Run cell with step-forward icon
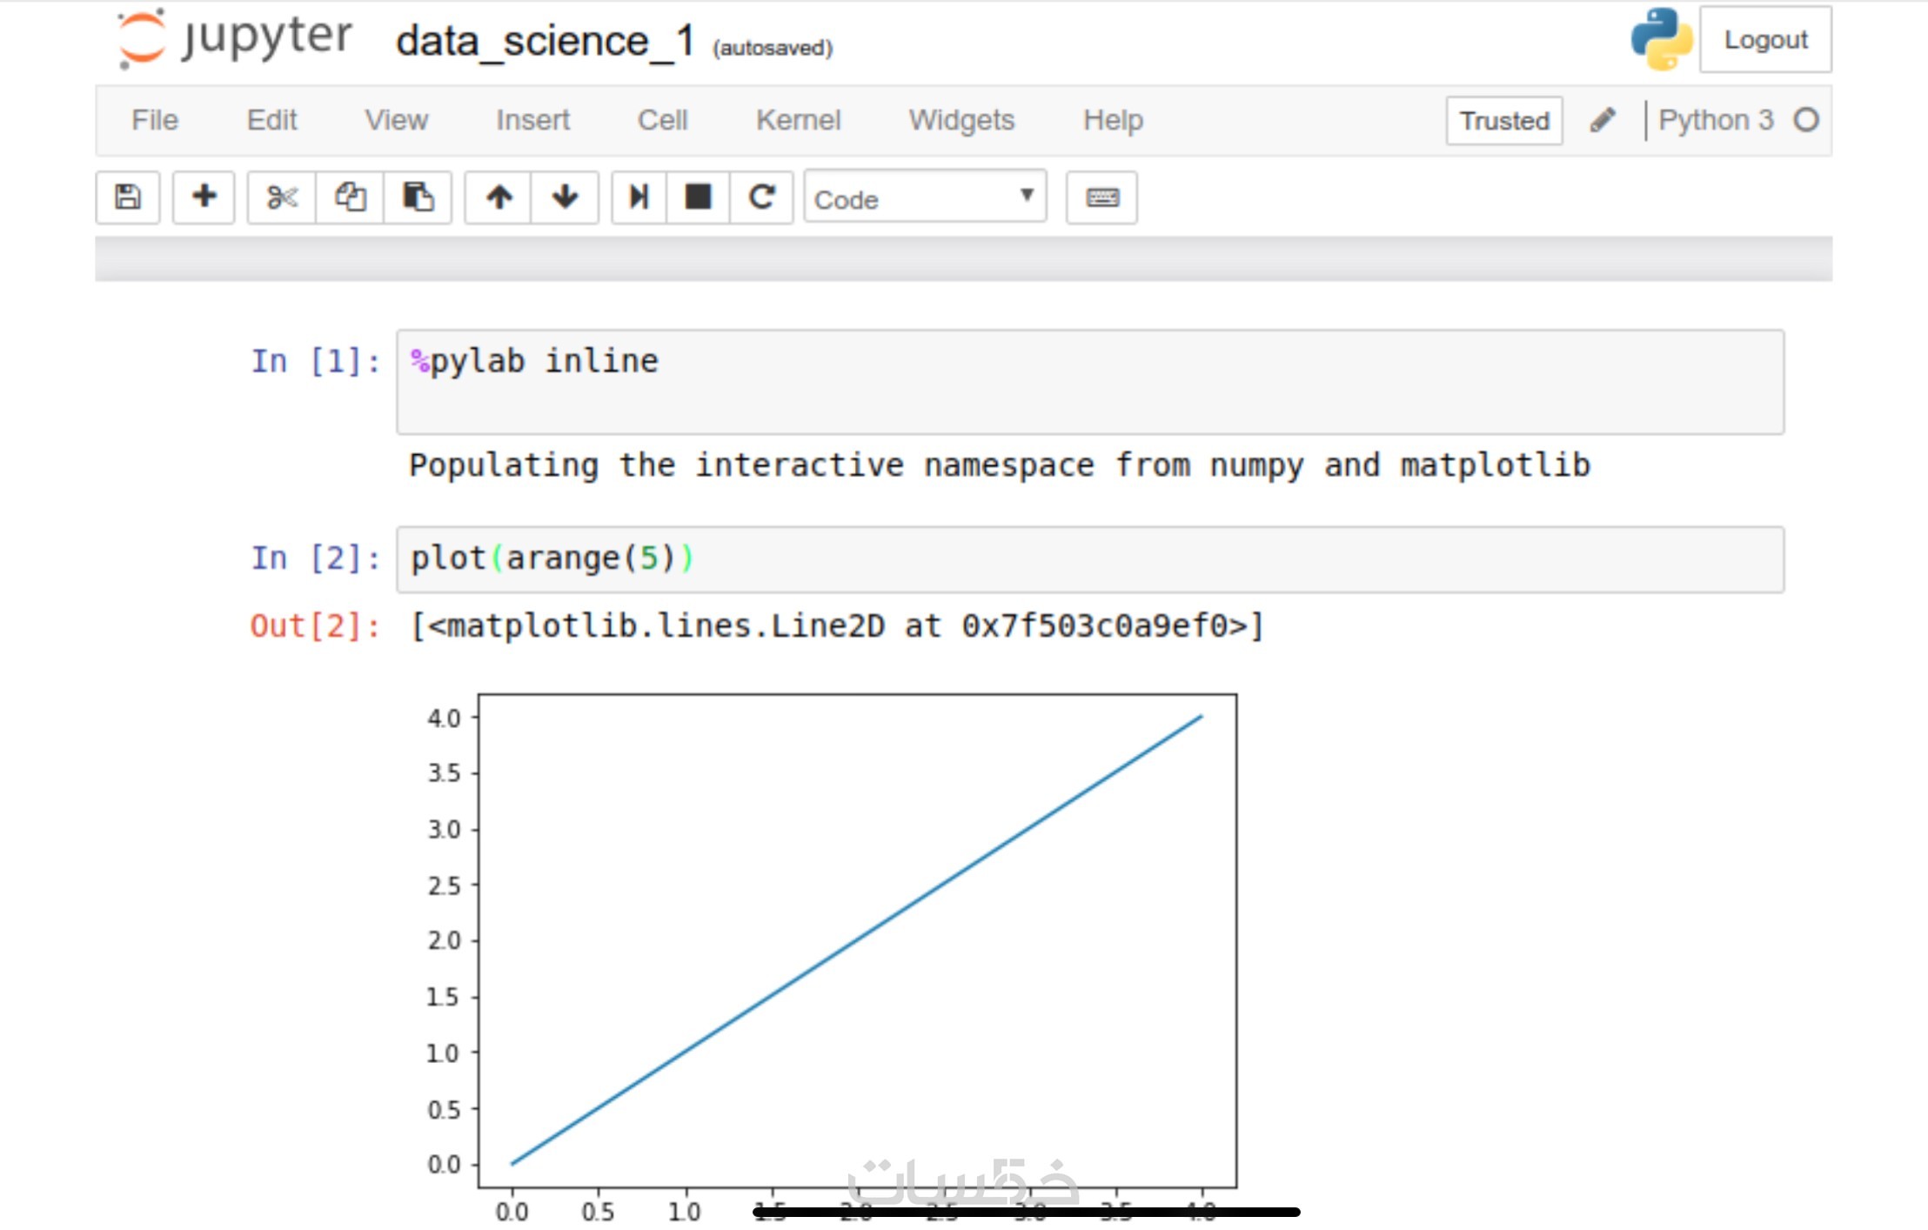This screenshot has height=1230, width=1928. coord(639,197)
